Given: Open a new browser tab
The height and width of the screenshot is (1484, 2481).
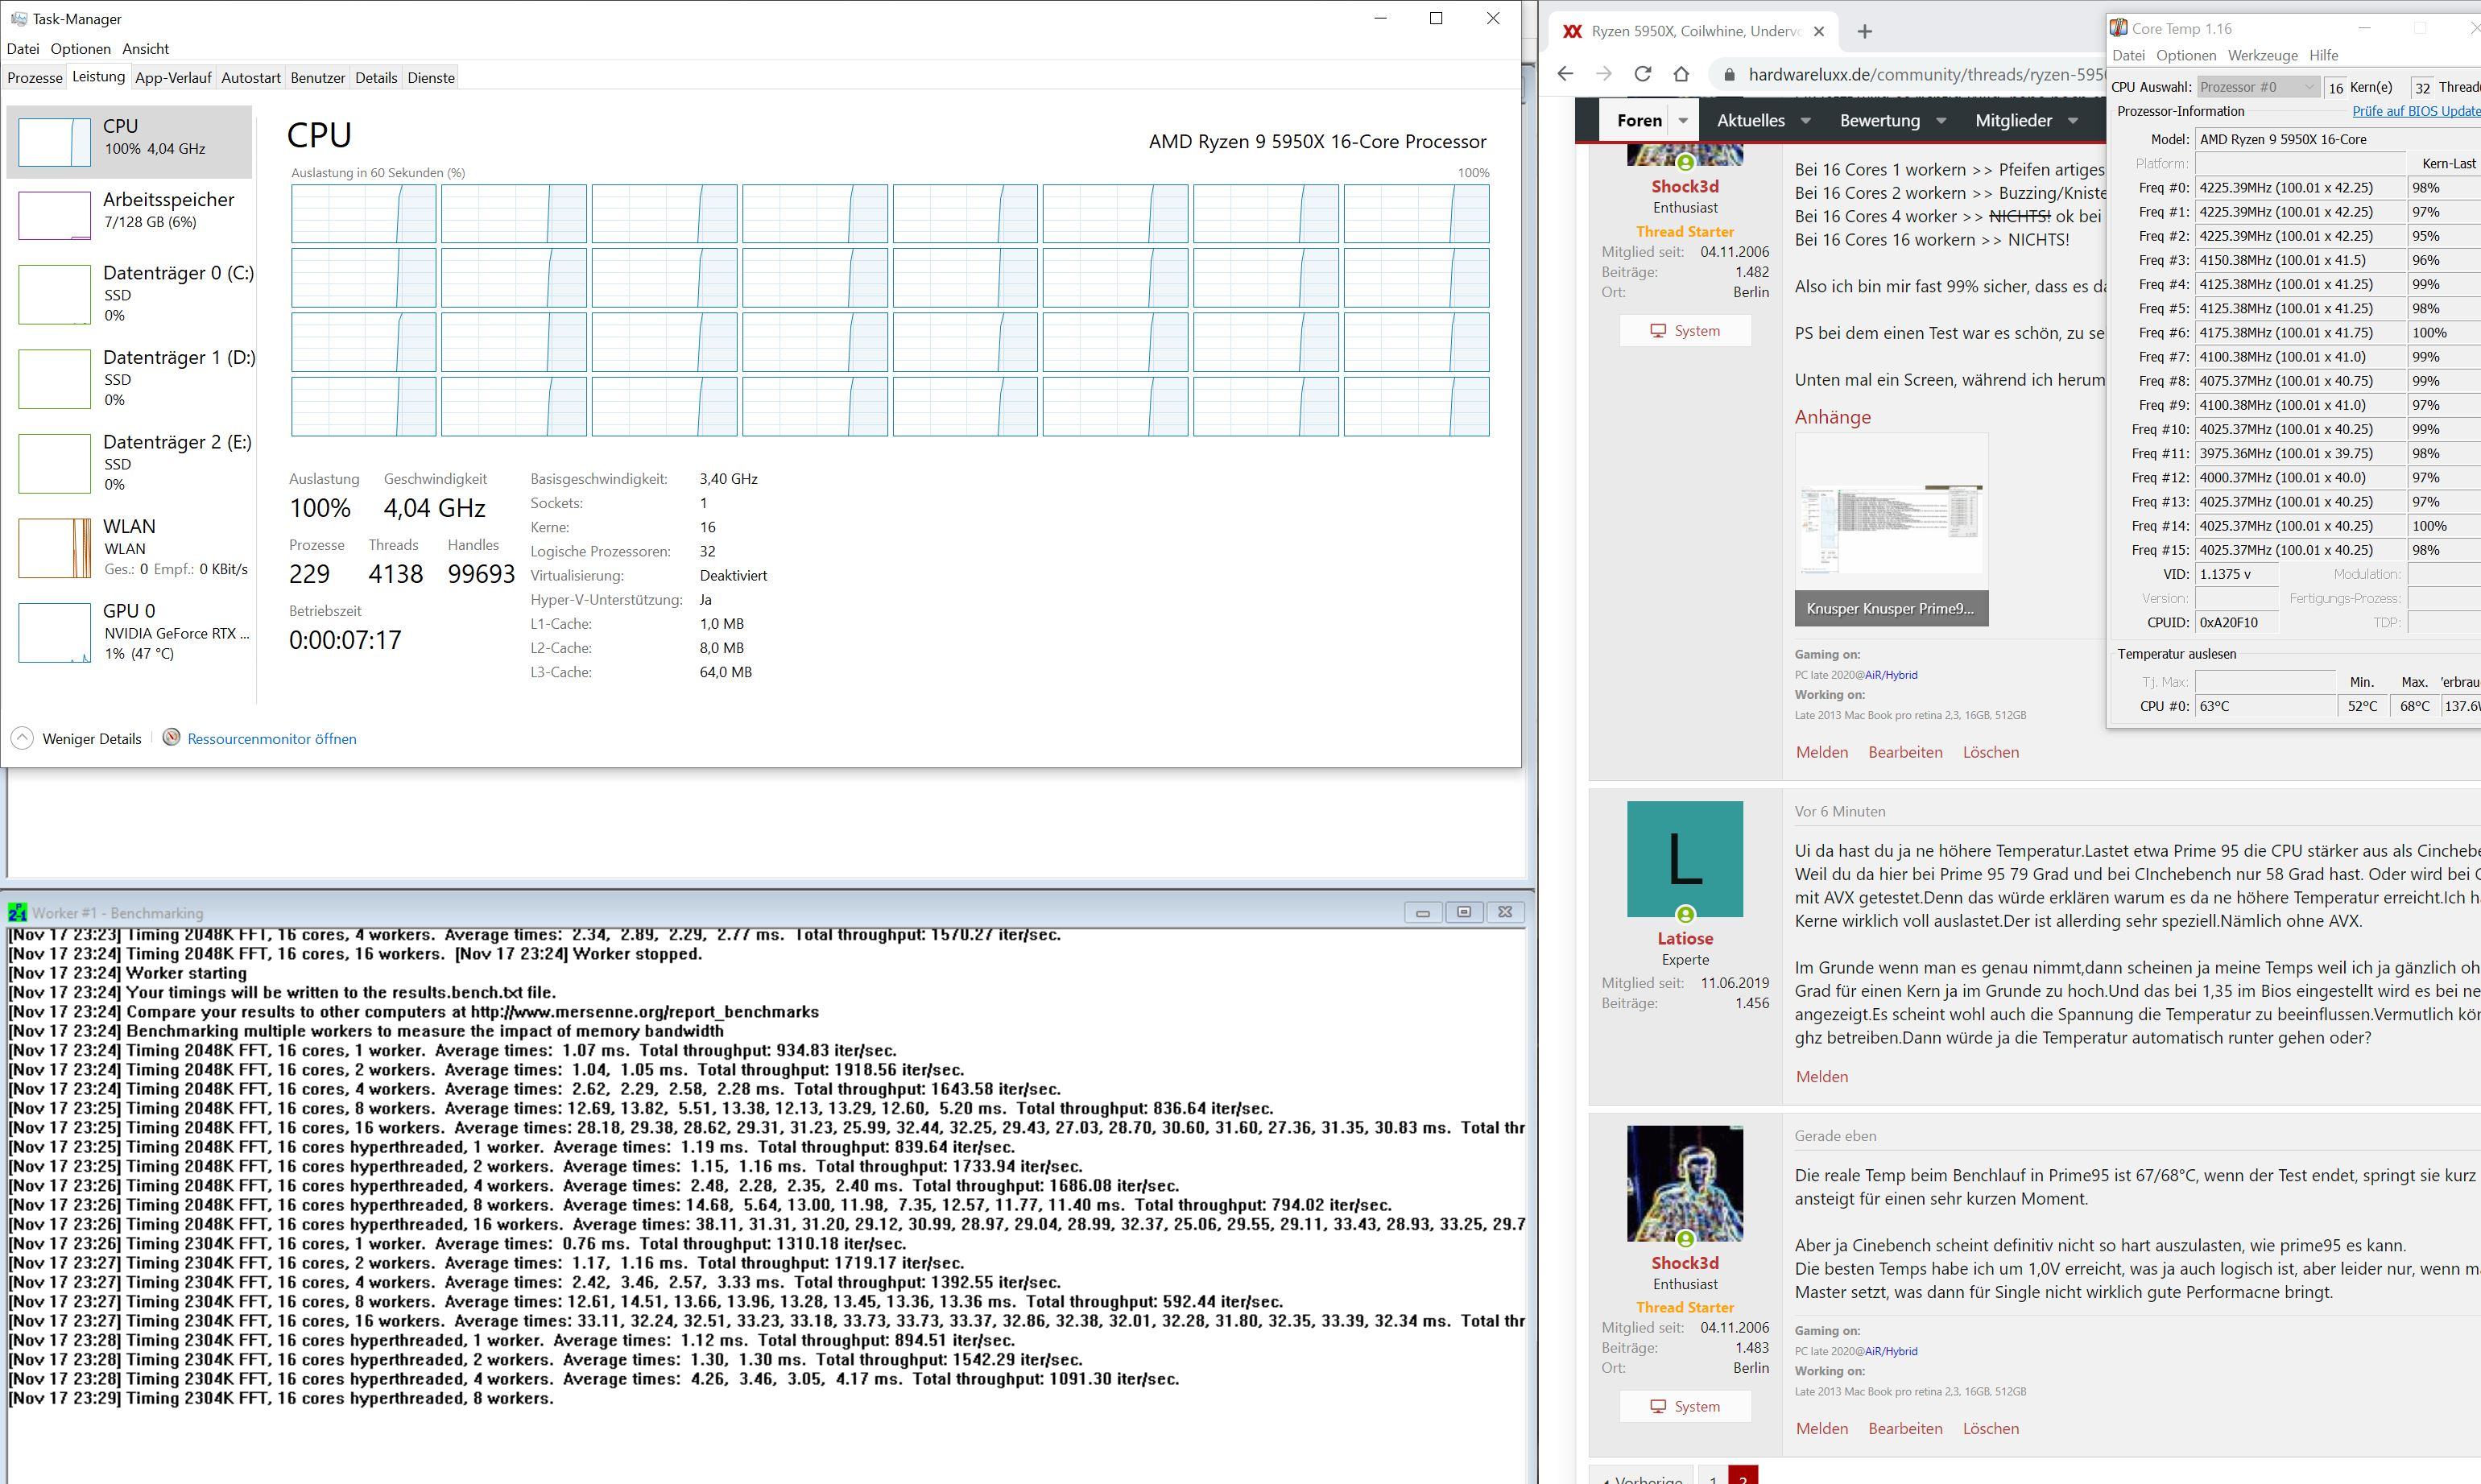Looking at the screenshot, I should [x=1864, y=31].
